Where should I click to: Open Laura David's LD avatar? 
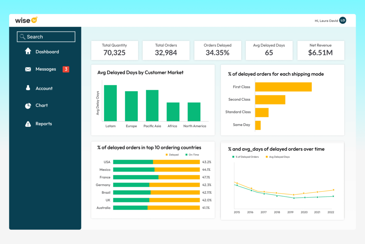[343, 20]
